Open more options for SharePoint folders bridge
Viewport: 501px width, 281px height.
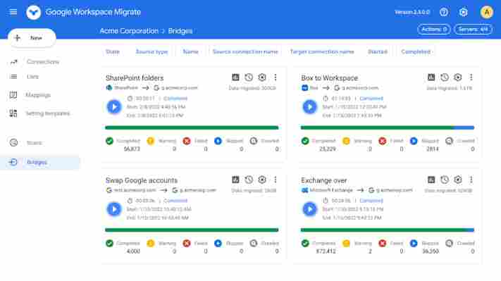click(276, 77)
